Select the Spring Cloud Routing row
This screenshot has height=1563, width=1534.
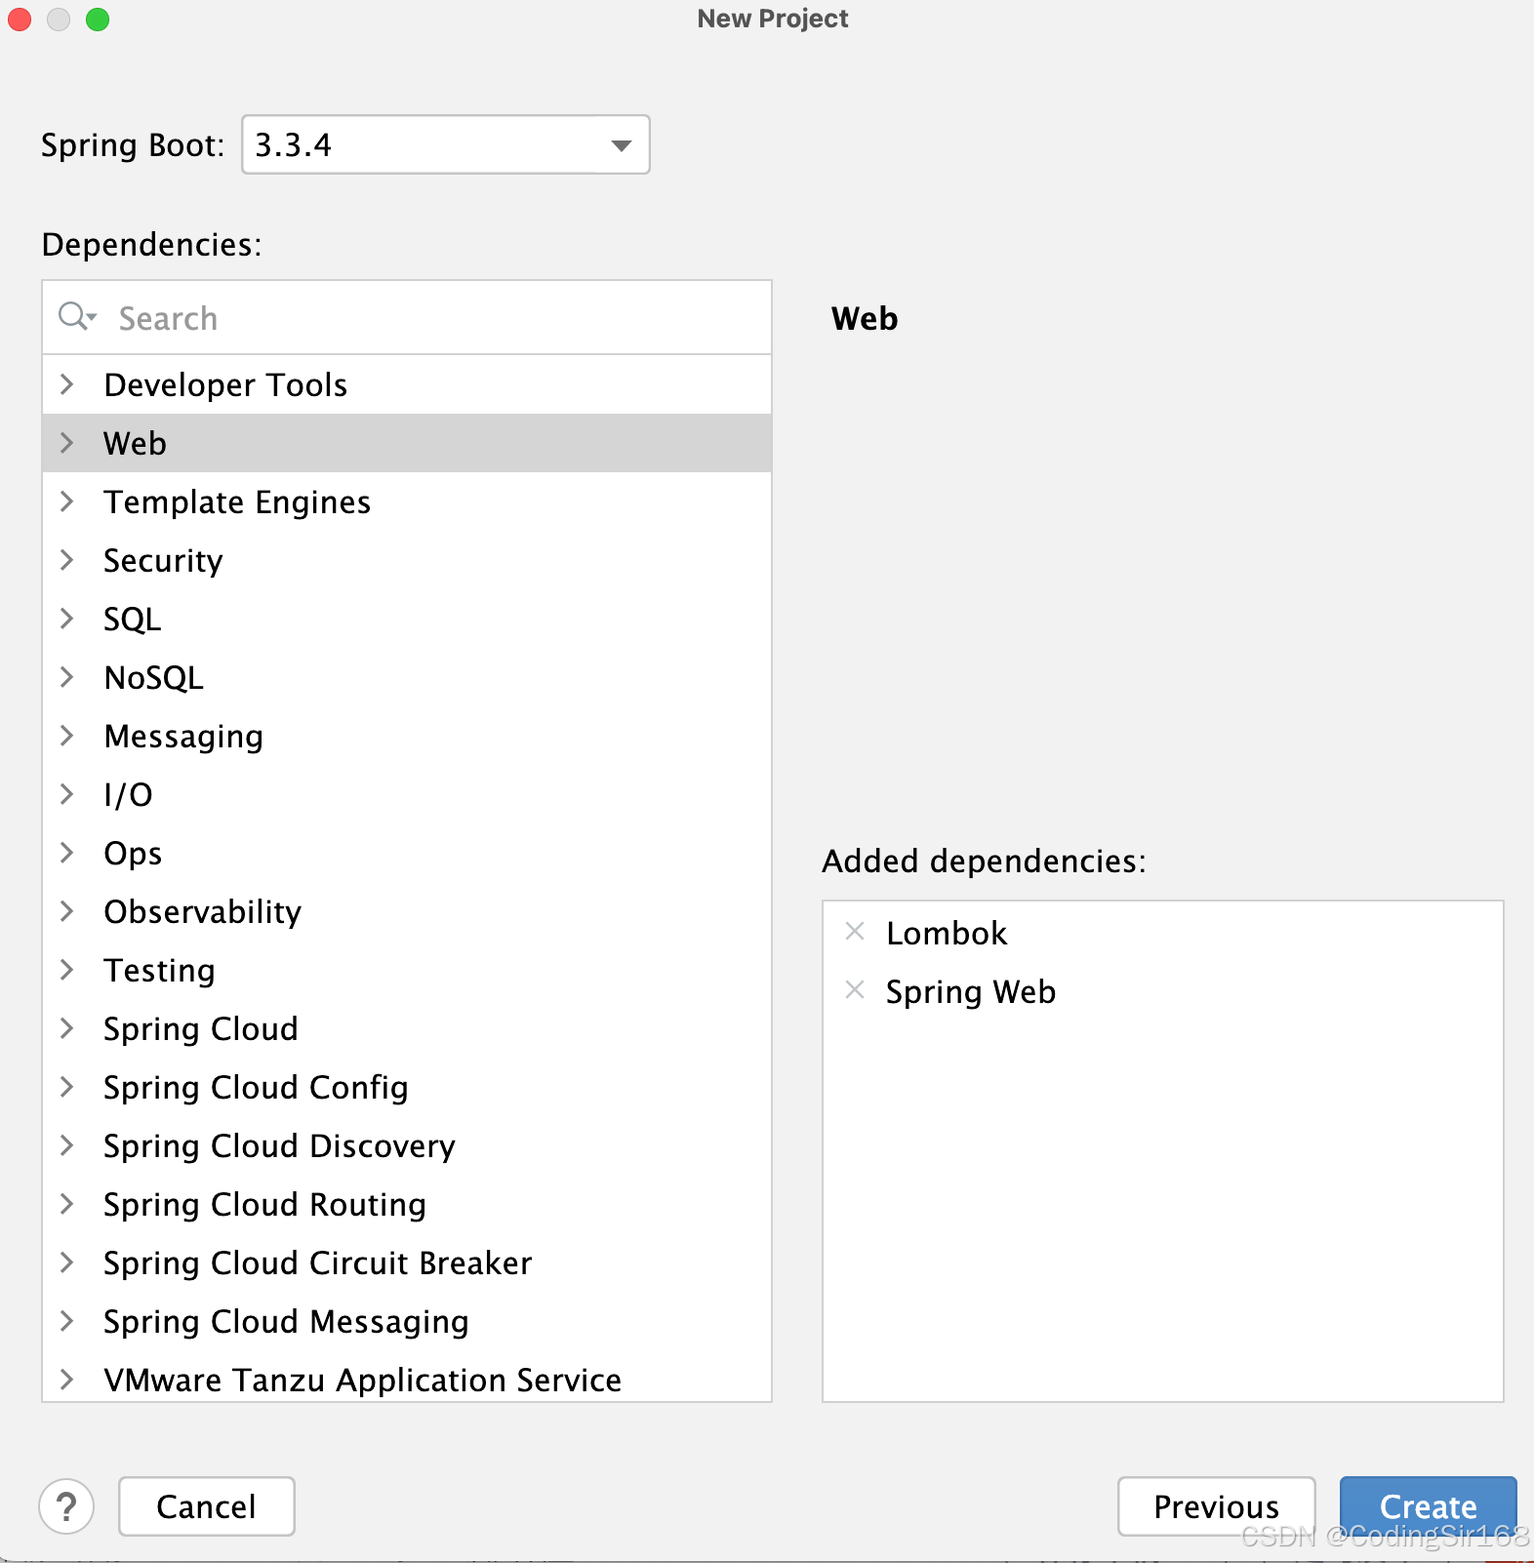(x=407, y=1204)
